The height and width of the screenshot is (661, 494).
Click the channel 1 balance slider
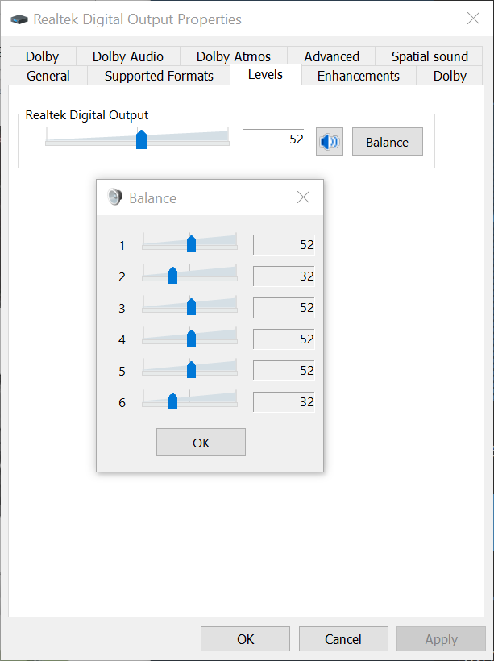[x=189, y=242]
